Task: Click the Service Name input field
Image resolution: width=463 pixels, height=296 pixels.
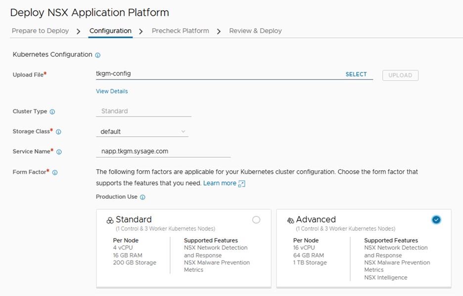Action: click(x=163, y=151)
